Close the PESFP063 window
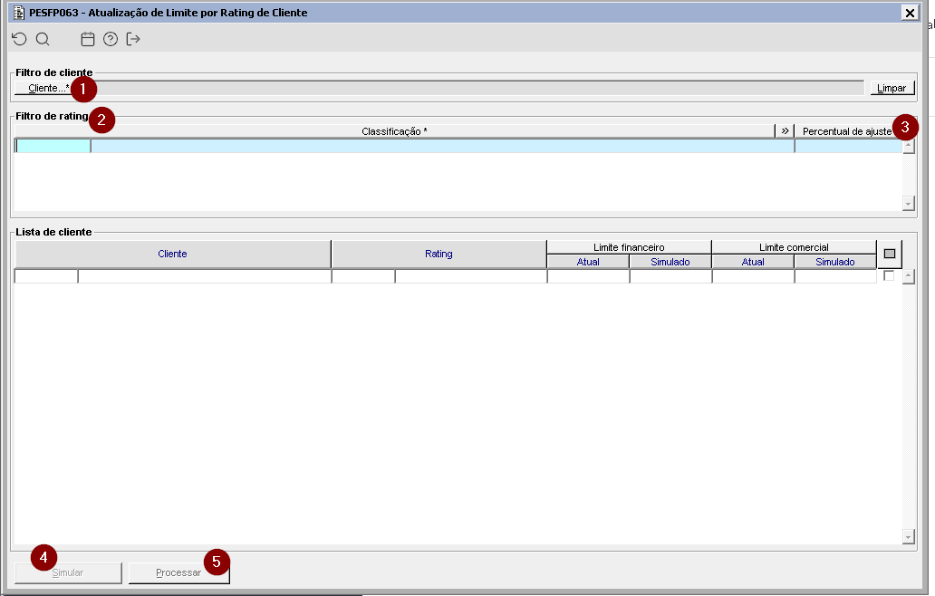935x596 pixels. click(x=910, y=13)
